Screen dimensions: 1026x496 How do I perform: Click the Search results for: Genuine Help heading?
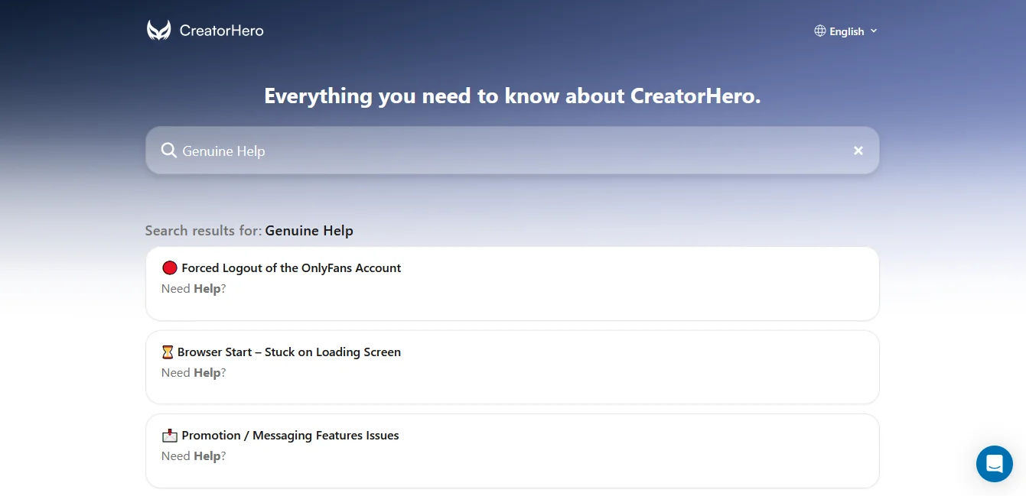pyautogui.click(x=249, y=231)
